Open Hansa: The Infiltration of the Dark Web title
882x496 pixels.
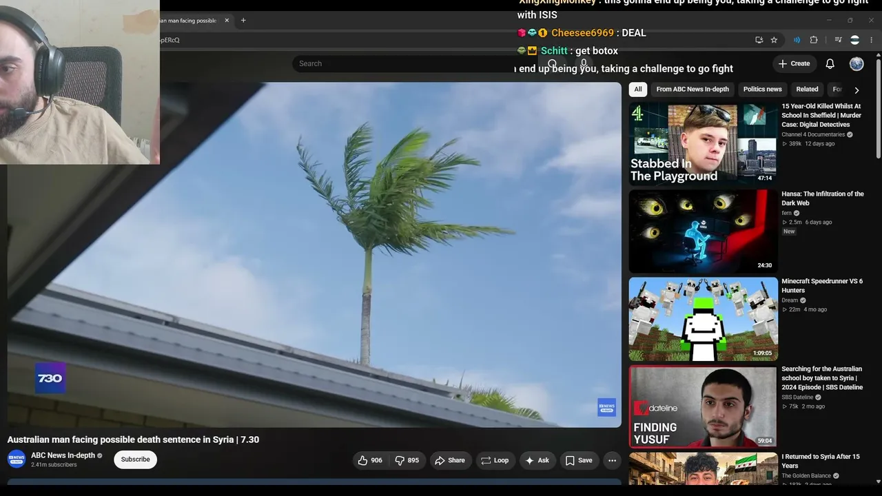pyautogui.click(x=823, y=198)
